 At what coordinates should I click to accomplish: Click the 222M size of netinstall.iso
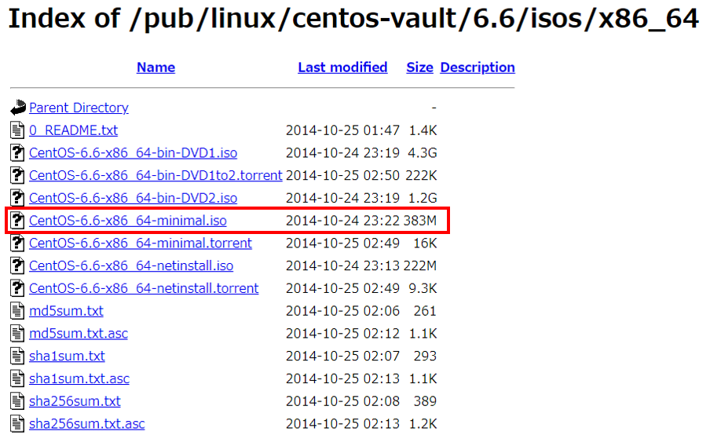coord(420,266)
